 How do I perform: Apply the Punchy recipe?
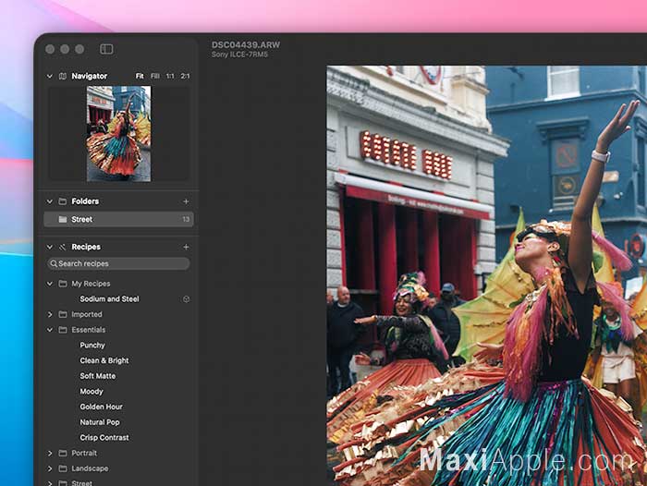[x=92, y=345]
